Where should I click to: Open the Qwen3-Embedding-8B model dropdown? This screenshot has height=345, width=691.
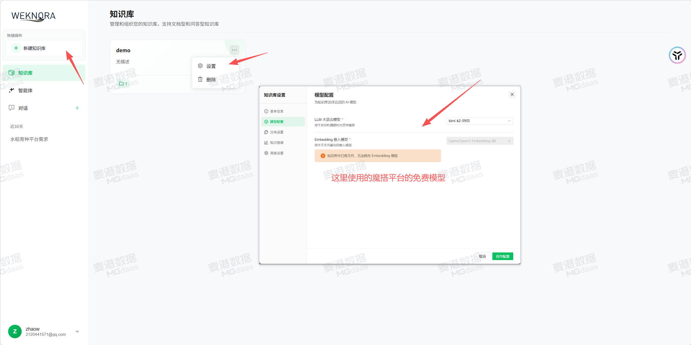click(479, 141)
